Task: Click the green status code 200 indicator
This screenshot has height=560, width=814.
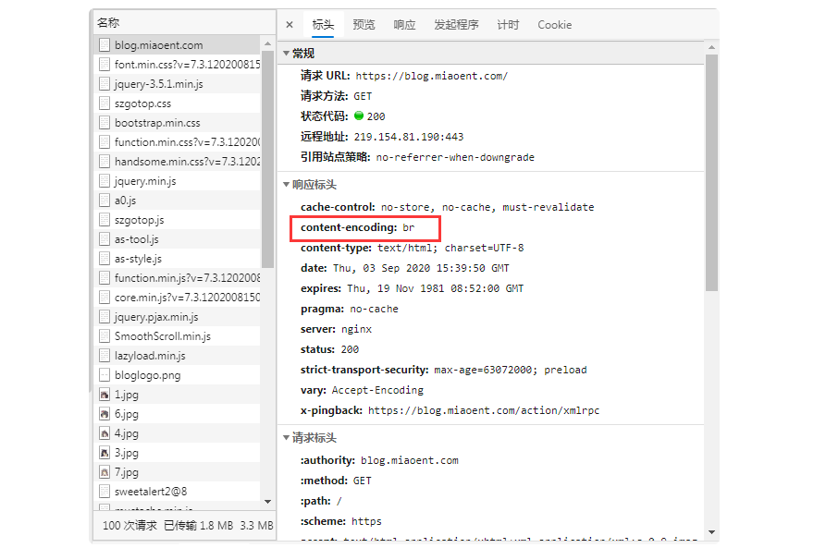Action: [359, 116]
